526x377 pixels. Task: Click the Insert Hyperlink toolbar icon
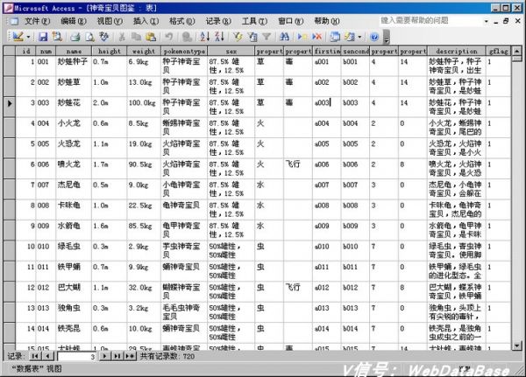pos(187,37)
